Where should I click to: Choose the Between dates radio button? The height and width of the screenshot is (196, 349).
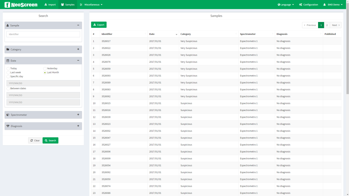pos(8,89)
